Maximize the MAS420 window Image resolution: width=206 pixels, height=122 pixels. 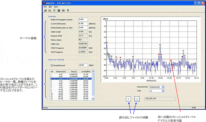tap(199, 3)
